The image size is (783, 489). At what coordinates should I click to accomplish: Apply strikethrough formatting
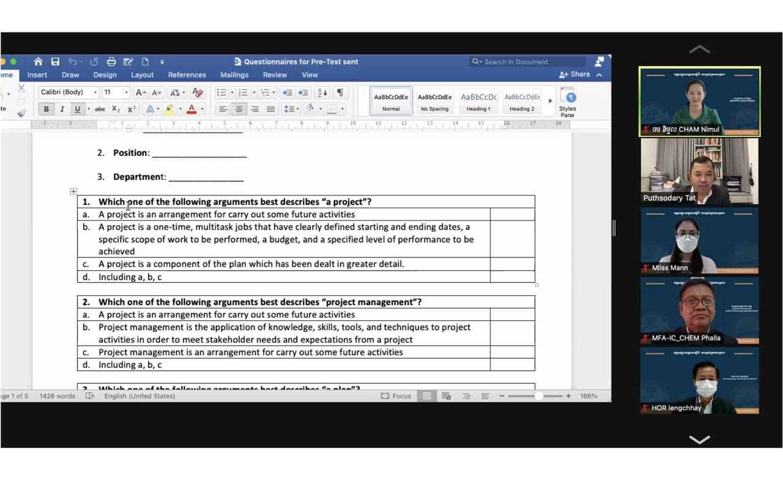pos(100,109)
